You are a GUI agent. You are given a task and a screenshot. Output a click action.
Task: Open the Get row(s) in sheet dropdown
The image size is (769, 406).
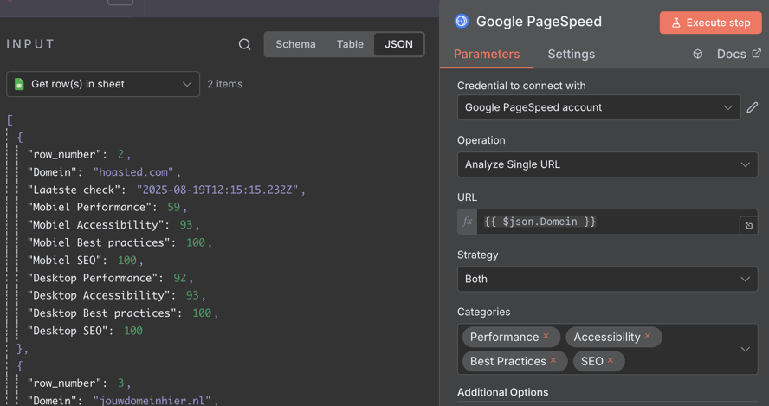(103, 84)
